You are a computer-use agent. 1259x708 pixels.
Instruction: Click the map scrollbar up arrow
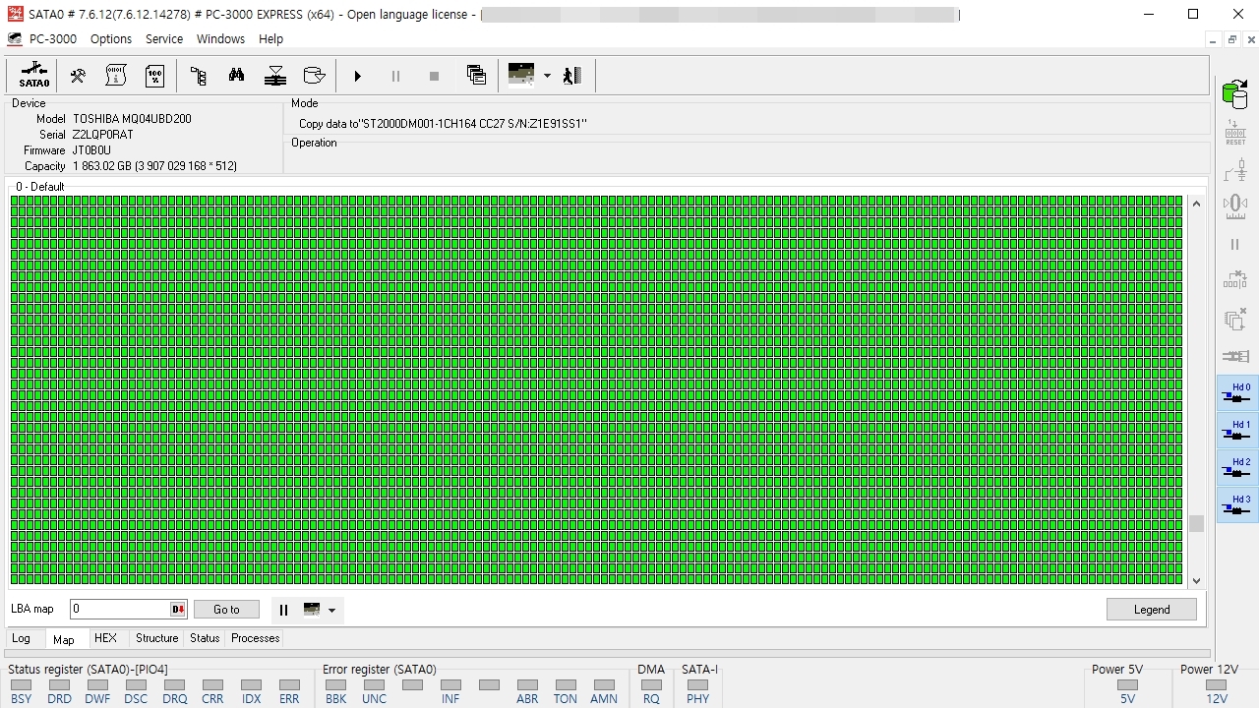1196,204
